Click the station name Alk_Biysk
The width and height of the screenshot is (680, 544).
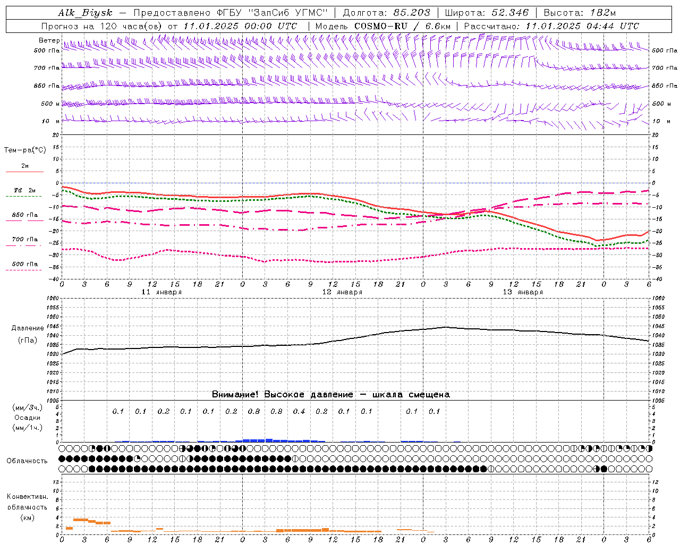(85, 13)
